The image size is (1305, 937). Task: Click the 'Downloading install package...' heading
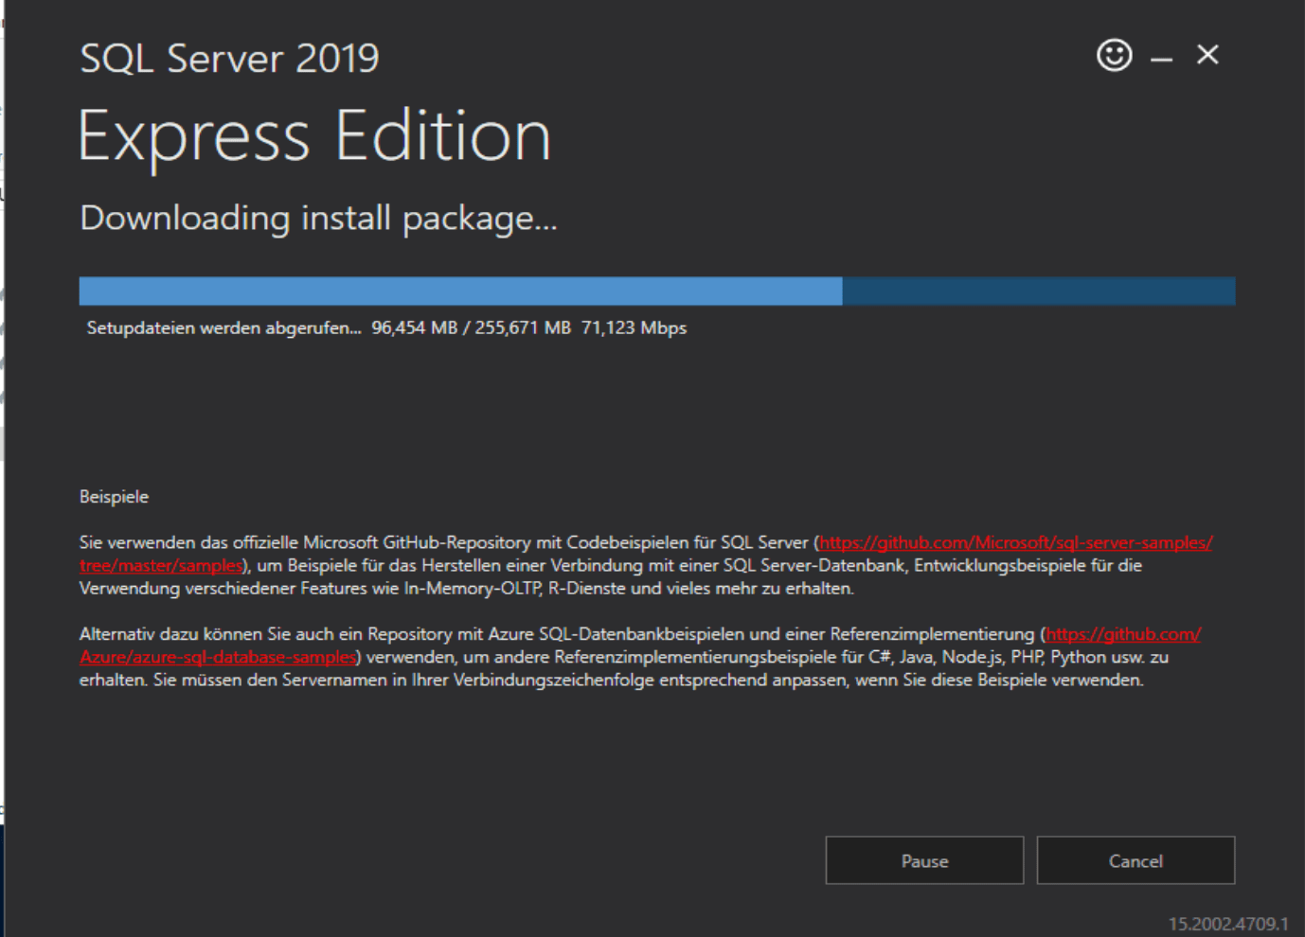coord(318,219)
